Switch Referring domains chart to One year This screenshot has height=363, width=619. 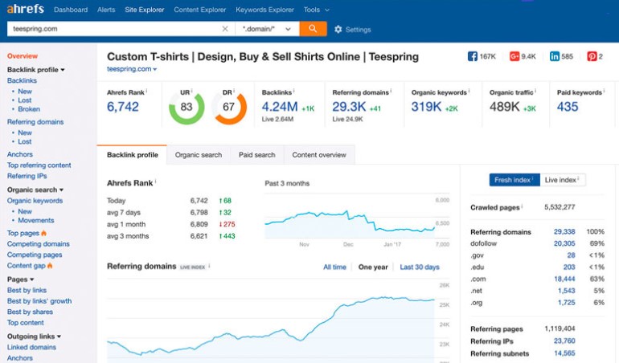click(x=373, y=267)
